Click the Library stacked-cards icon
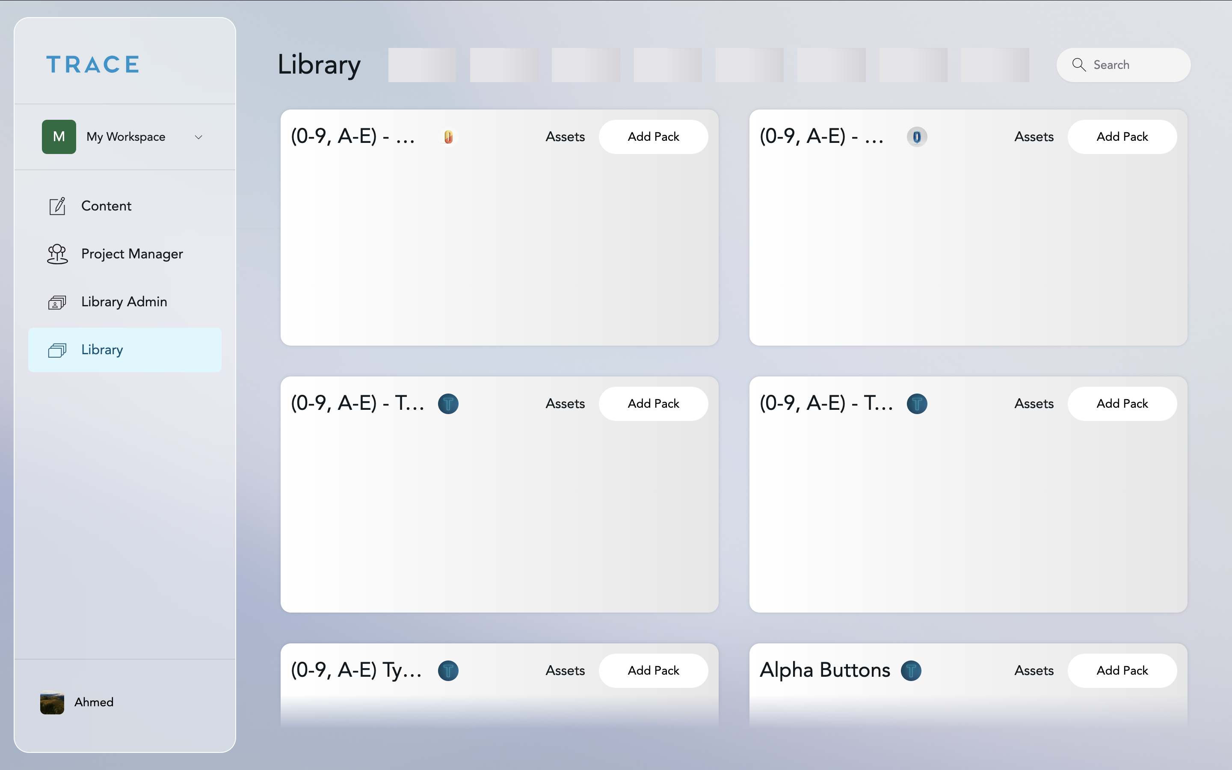Viewport: 1232px width, 770px height. point(57,350)
